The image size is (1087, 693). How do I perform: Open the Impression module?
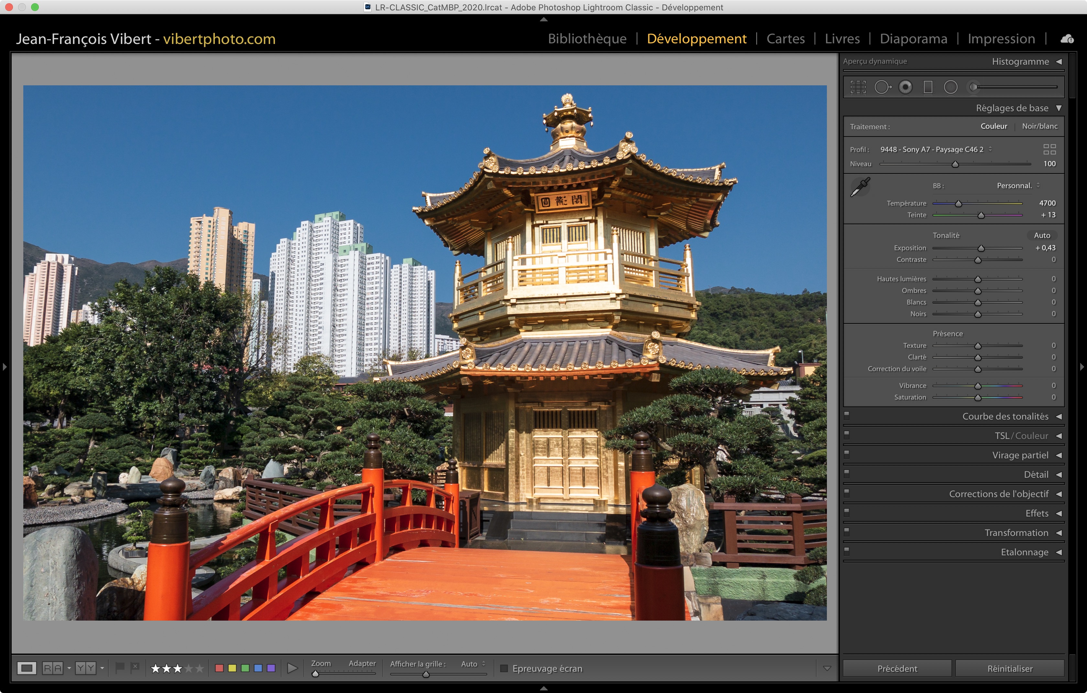[1001, 39]
